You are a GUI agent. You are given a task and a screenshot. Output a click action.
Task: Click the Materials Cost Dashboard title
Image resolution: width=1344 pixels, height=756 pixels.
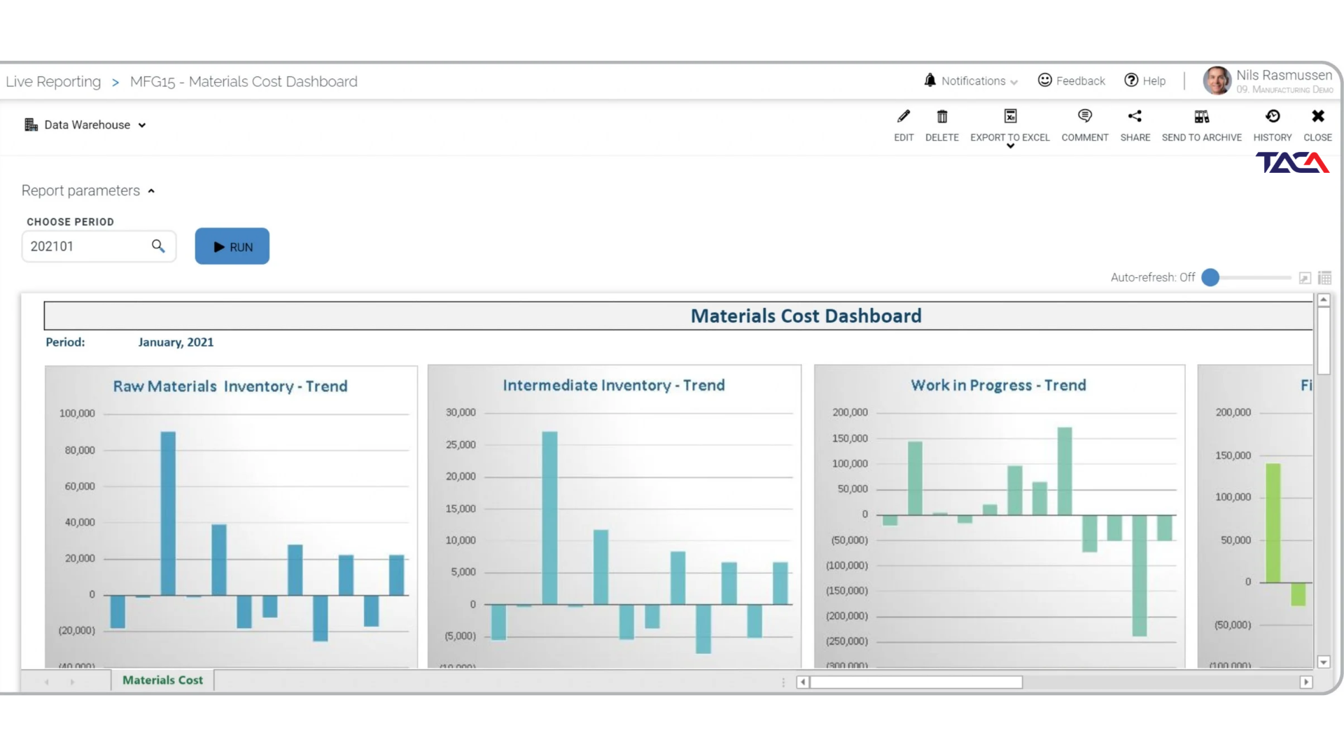806,316
